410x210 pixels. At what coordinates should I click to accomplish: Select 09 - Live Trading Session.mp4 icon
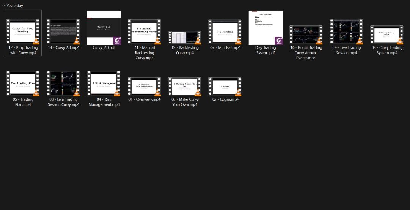pos(346,32)
